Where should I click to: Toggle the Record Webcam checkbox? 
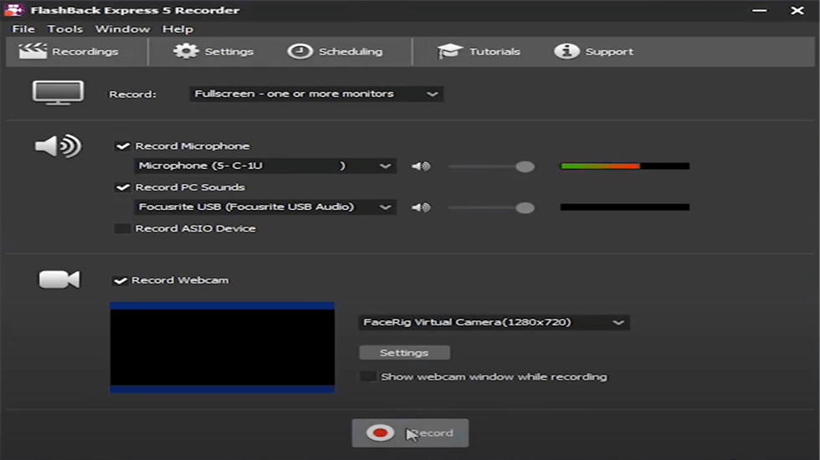click(x=120, y=281)
